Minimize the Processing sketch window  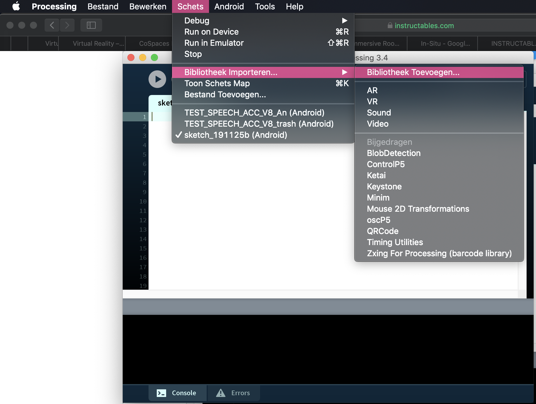pos(143,57)
